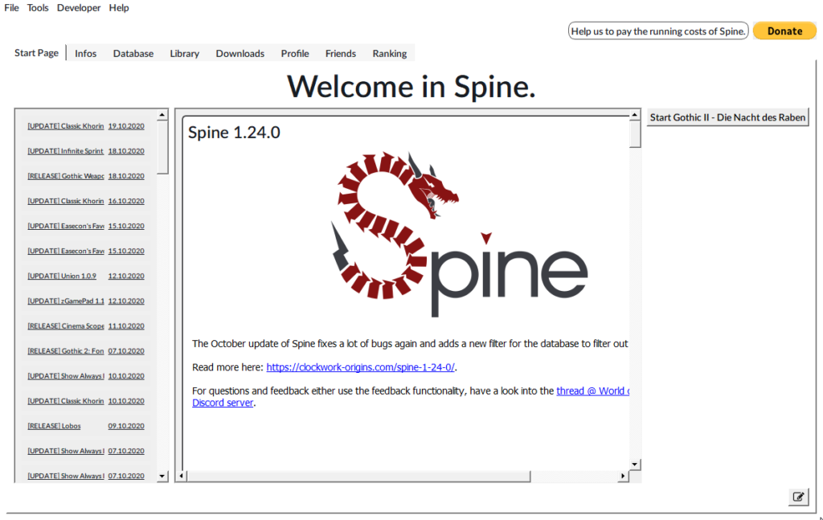Open the clockwork-origins.com spine-1-24-0 link
Screen dimensions: 823x520
point(361,367)
